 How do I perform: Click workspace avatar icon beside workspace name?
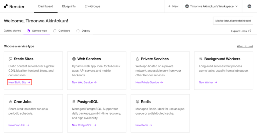[x=187, y=6]
